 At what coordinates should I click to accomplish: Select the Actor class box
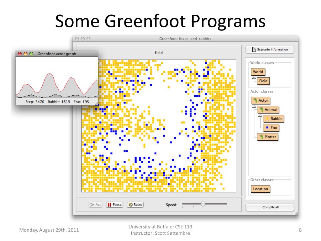coord(260,100)
